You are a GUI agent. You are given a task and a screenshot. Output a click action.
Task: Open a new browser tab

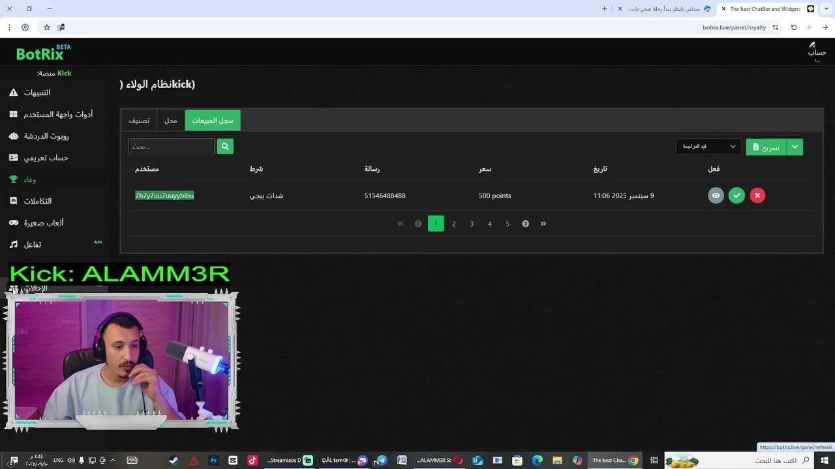tap(604, 9)
